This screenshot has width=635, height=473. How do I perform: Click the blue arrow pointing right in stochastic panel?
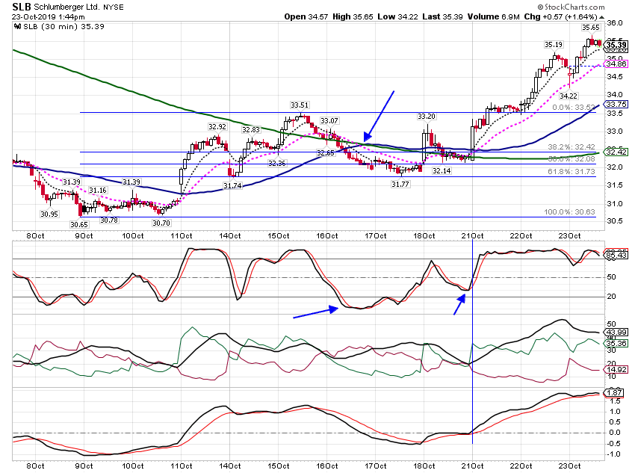[315, 312]
